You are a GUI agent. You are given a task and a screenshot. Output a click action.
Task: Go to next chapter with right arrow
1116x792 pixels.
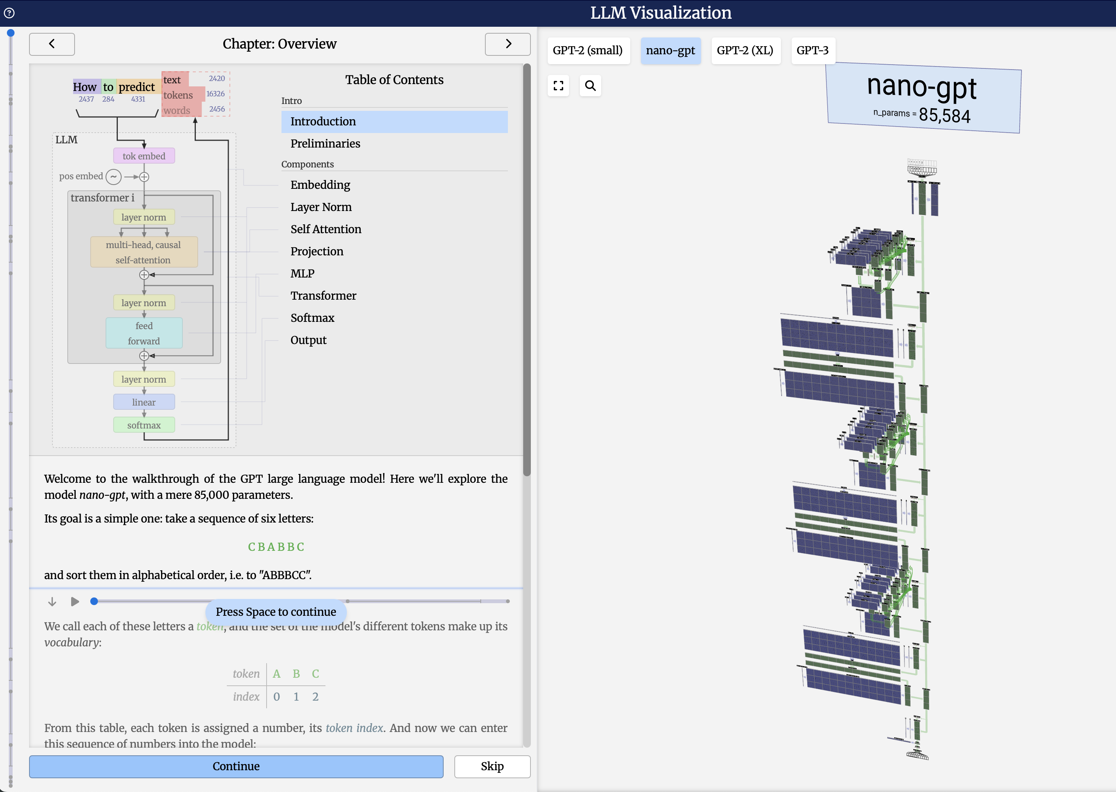coord(508,44)
